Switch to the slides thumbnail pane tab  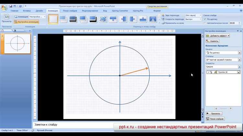tap(3, 31)
